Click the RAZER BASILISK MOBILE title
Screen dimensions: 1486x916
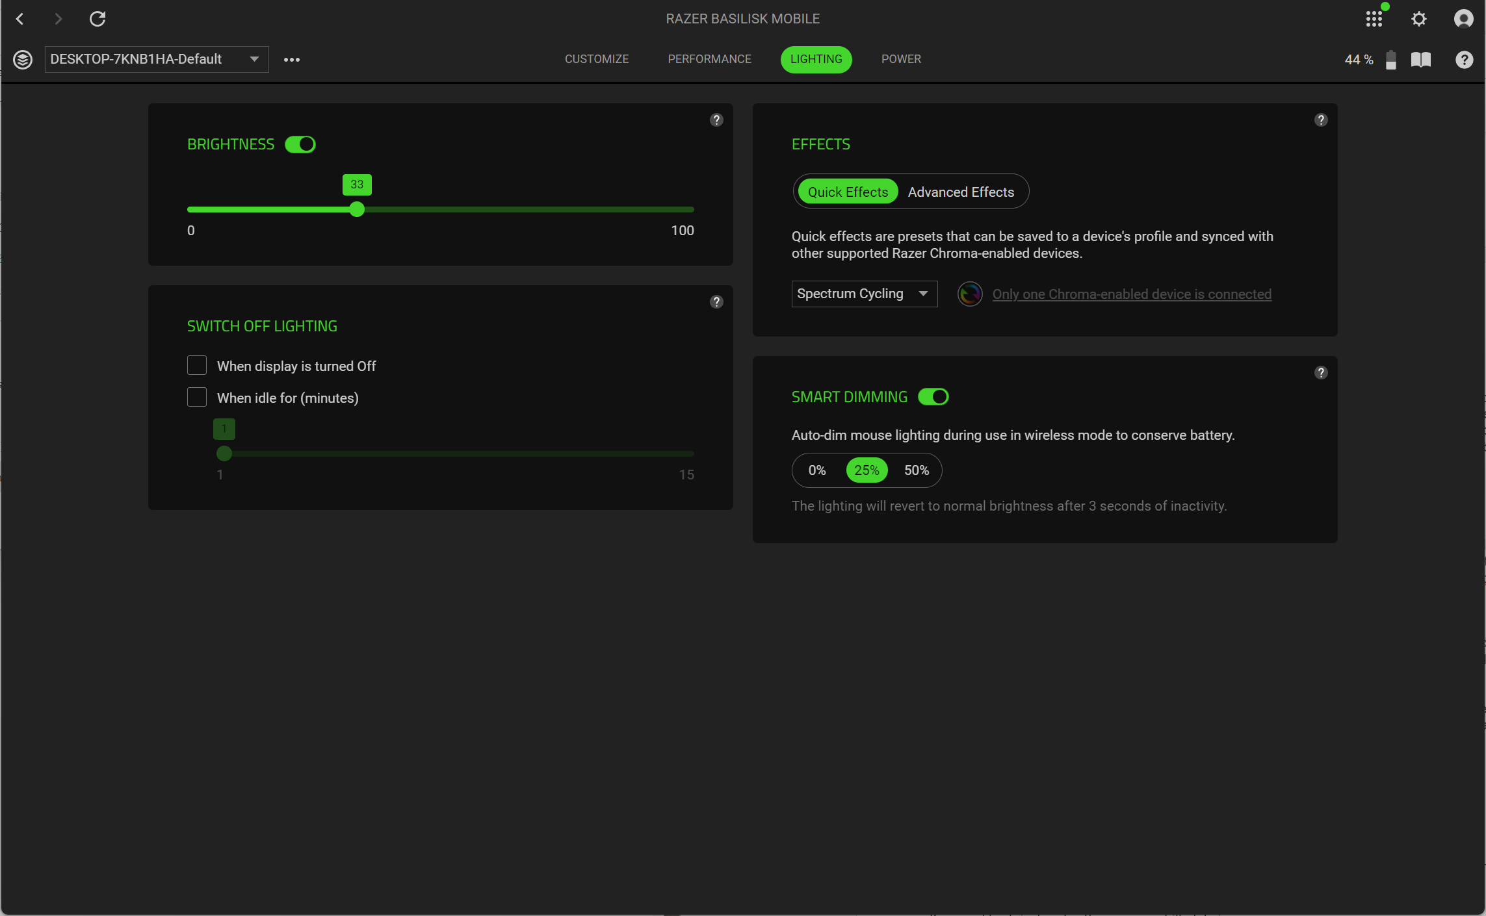tap(743, 19)
